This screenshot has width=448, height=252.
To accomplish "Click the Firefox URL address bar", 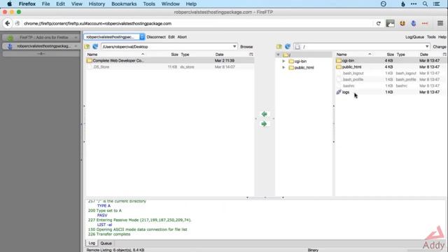I will [x=197, y=23].
